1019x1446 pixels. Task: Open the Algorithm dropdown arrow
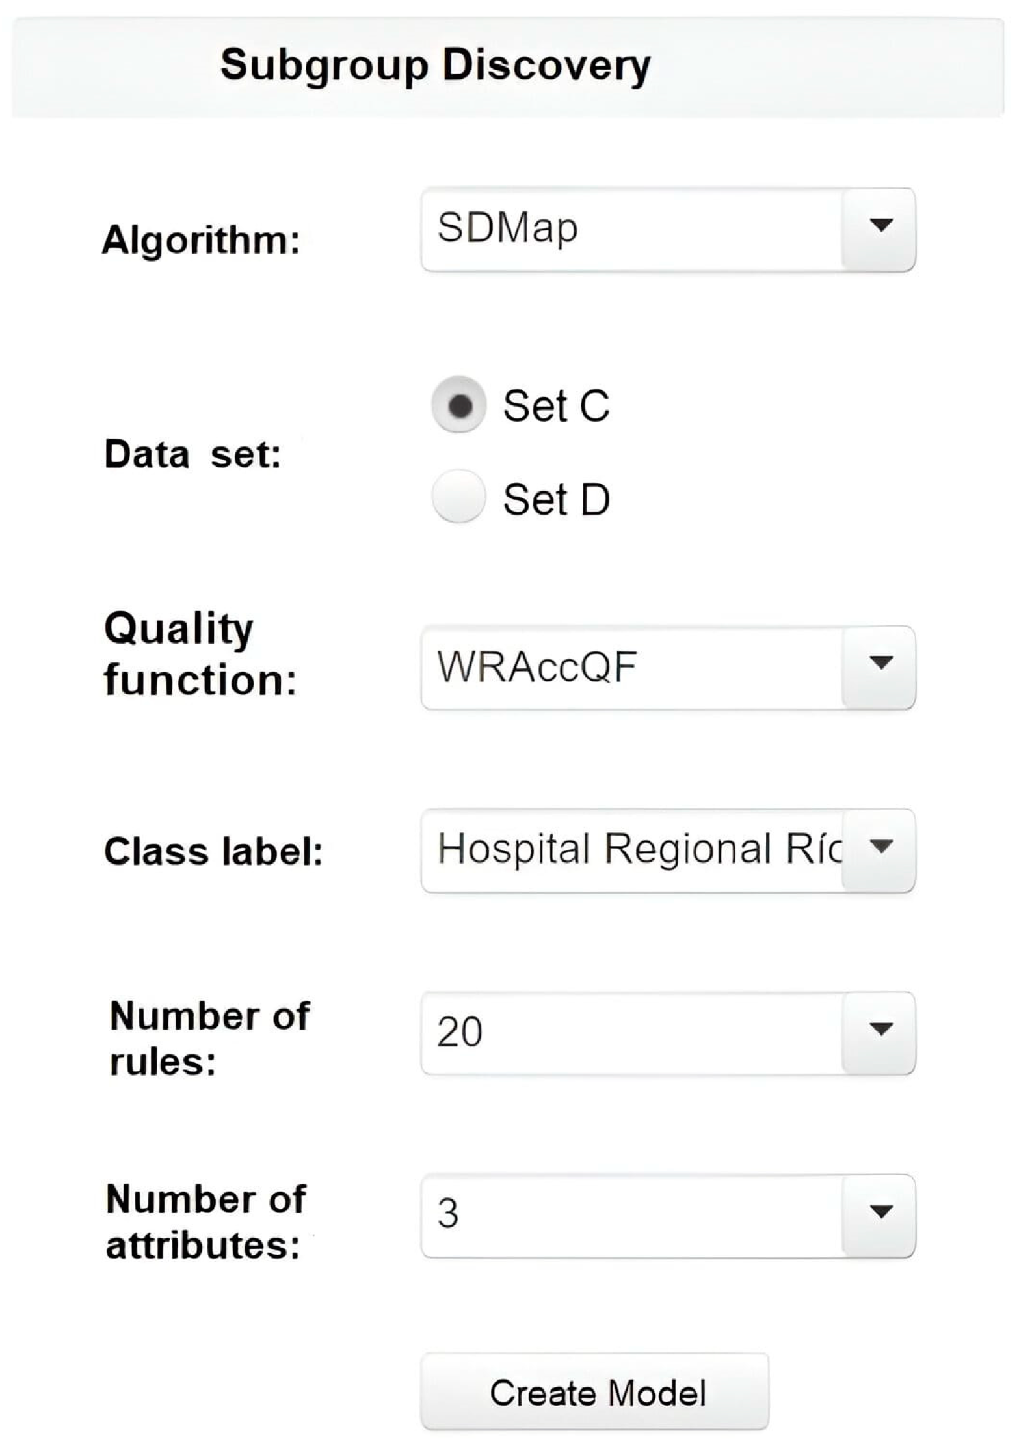(x=880, y=228)
